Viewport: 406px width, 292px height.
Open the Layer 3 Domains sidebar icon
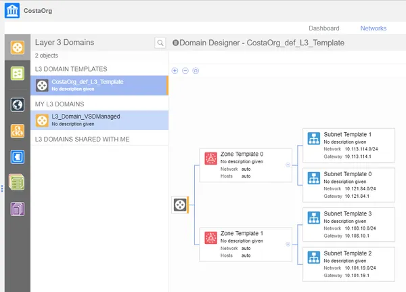tap(18, 47)
